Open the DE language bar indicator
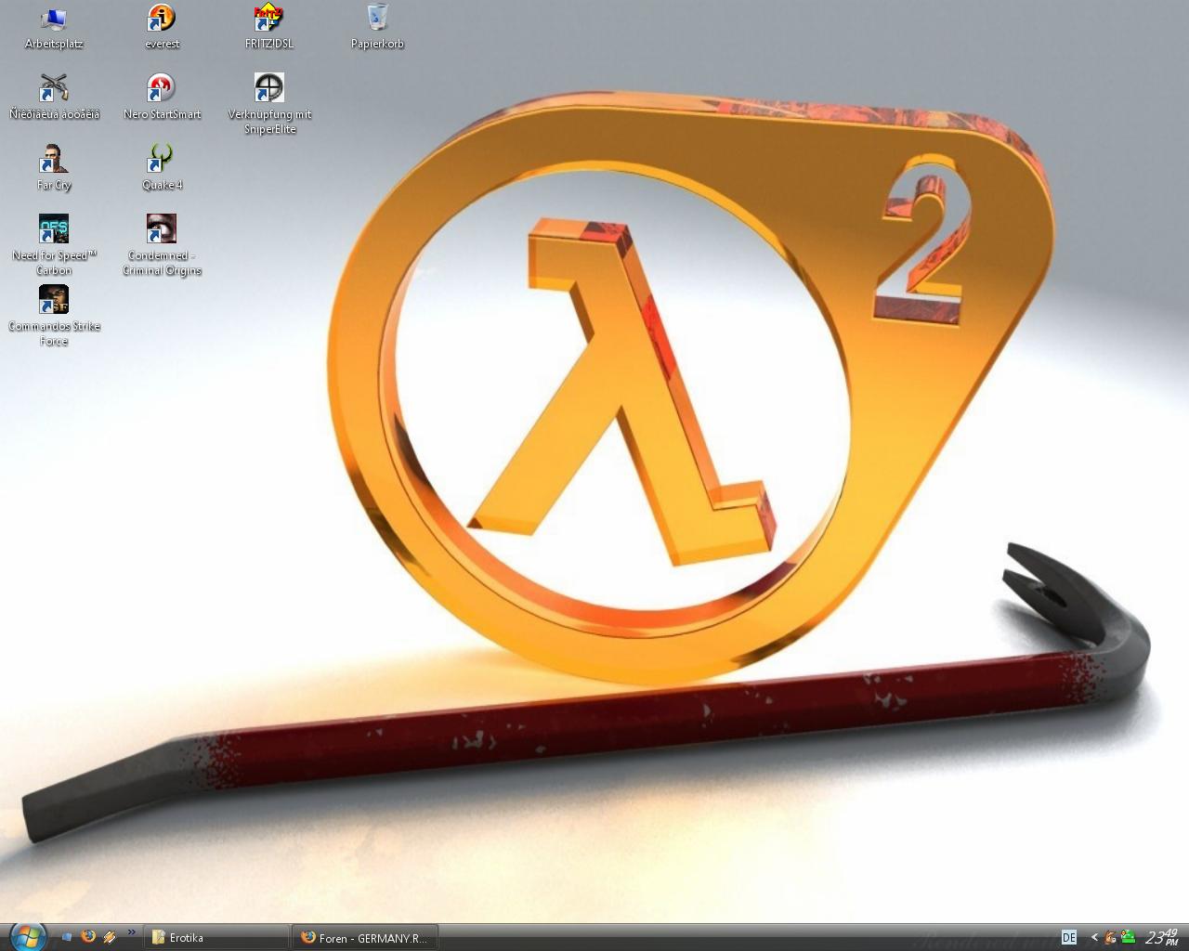This screenshot has height=951, width=1189. [1069, 938]
